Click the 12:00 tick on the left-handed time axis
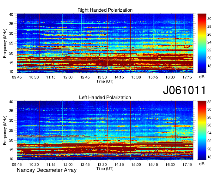Image resolution: width=215 pixels, height=174 pixels. pyautogui.click(x=68, y=165)
